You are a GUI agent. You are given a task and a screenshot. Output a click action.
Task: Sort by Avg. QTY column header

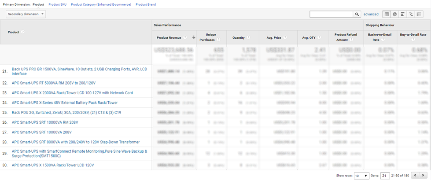point(309,38)
